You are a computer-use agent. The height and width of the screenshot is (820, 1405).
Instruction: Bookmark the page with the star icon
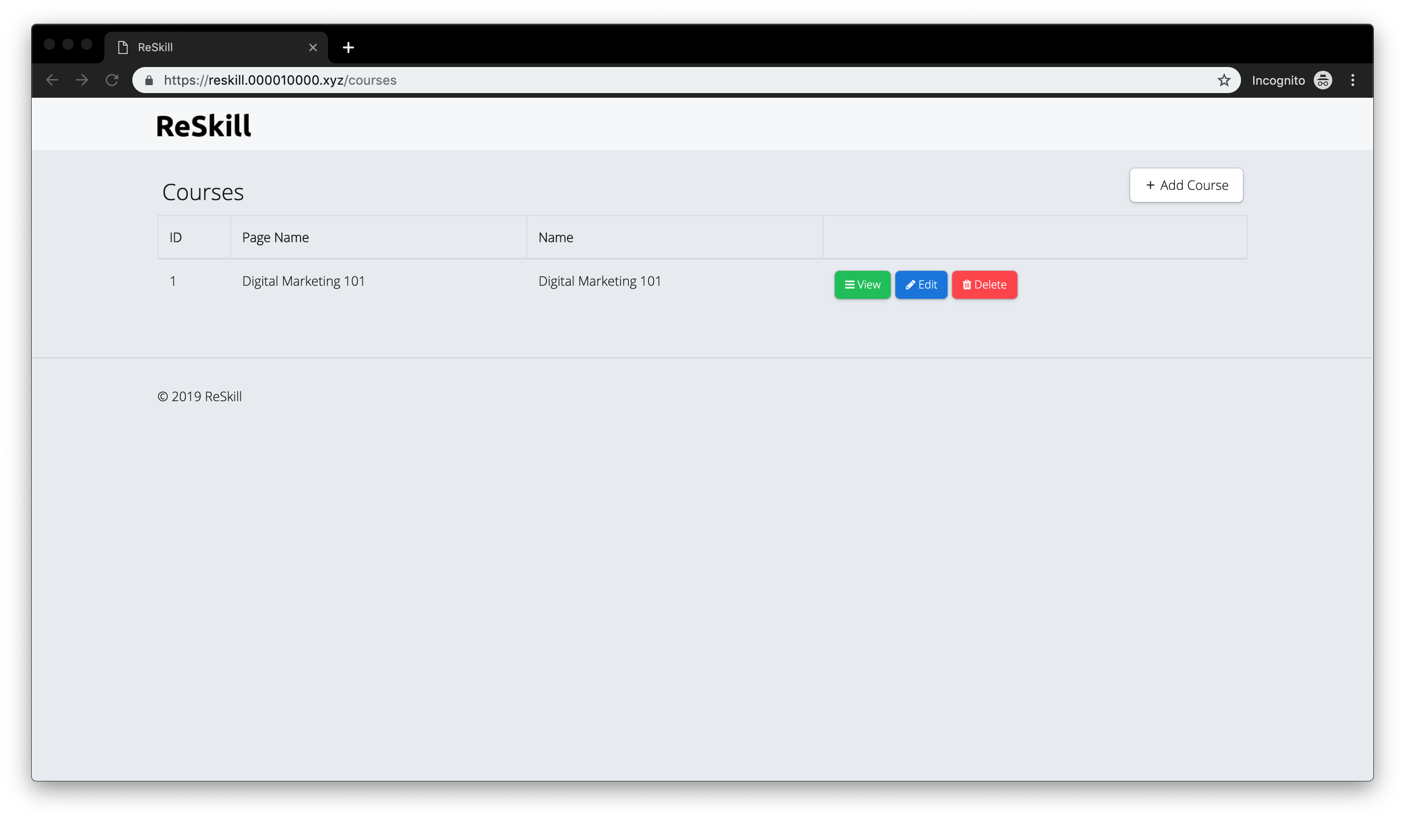1224,80
